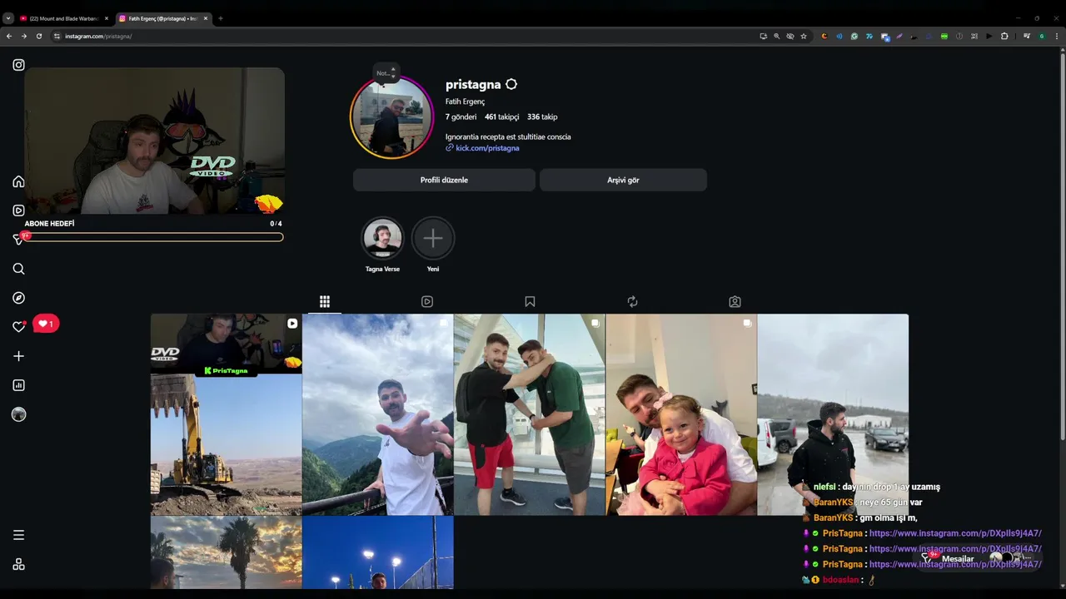Open the Extensions puzzle piece menu

(x=1004, y=36)
